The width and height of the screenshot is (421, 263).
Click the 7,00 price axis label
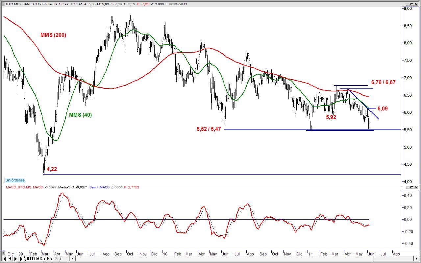tap(408, 78)
